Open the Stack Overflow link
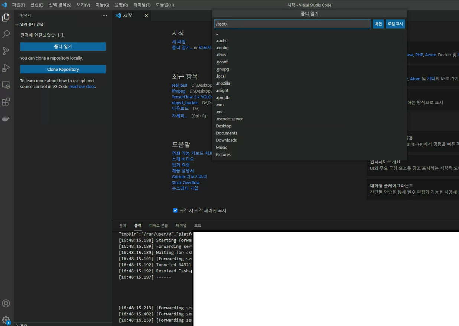Screen dimensions: 459x326 (x=186, y=183)
